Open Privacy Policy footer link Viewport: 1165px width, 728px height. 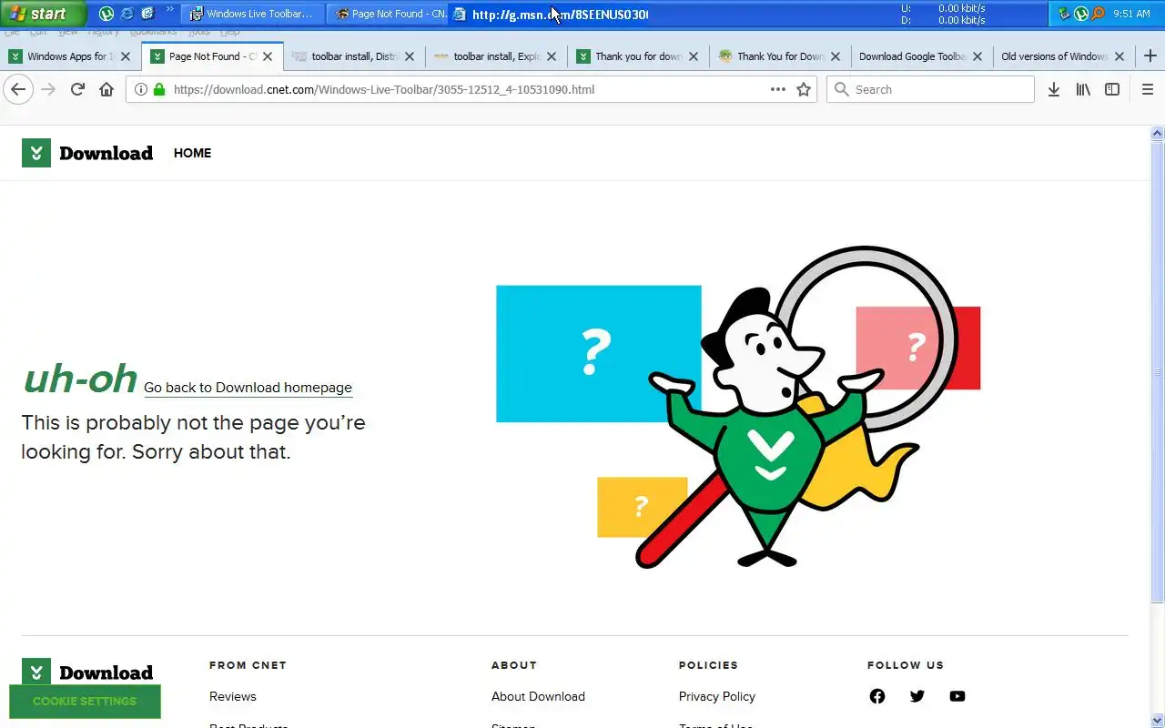pos(717,696)
